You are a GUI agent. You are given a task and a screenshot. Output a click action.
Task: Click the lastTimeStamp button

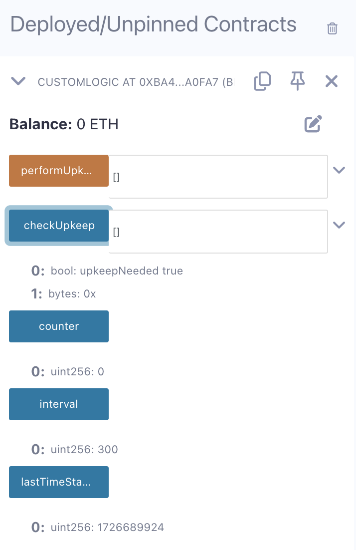(59, 482)
